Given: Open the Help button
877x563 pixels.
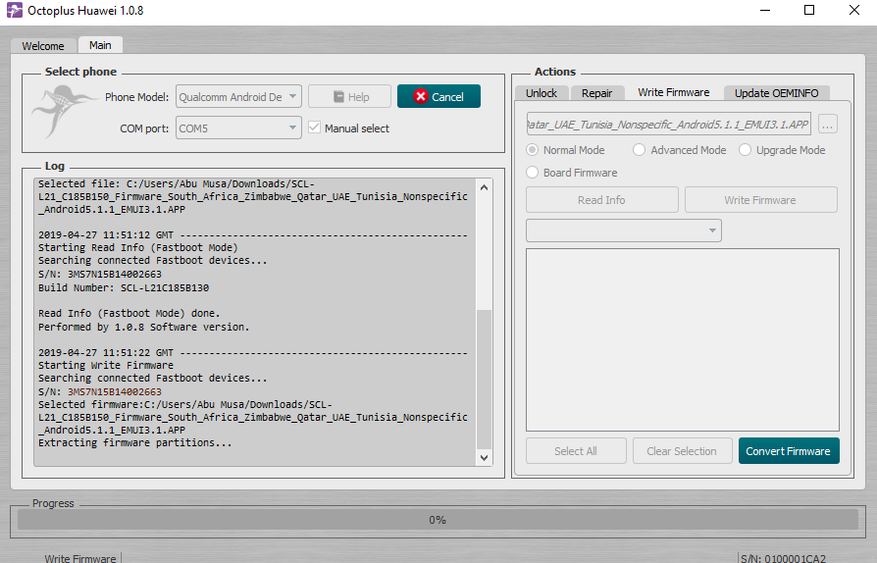Looking at the screenshot, I should pos(349,96).
